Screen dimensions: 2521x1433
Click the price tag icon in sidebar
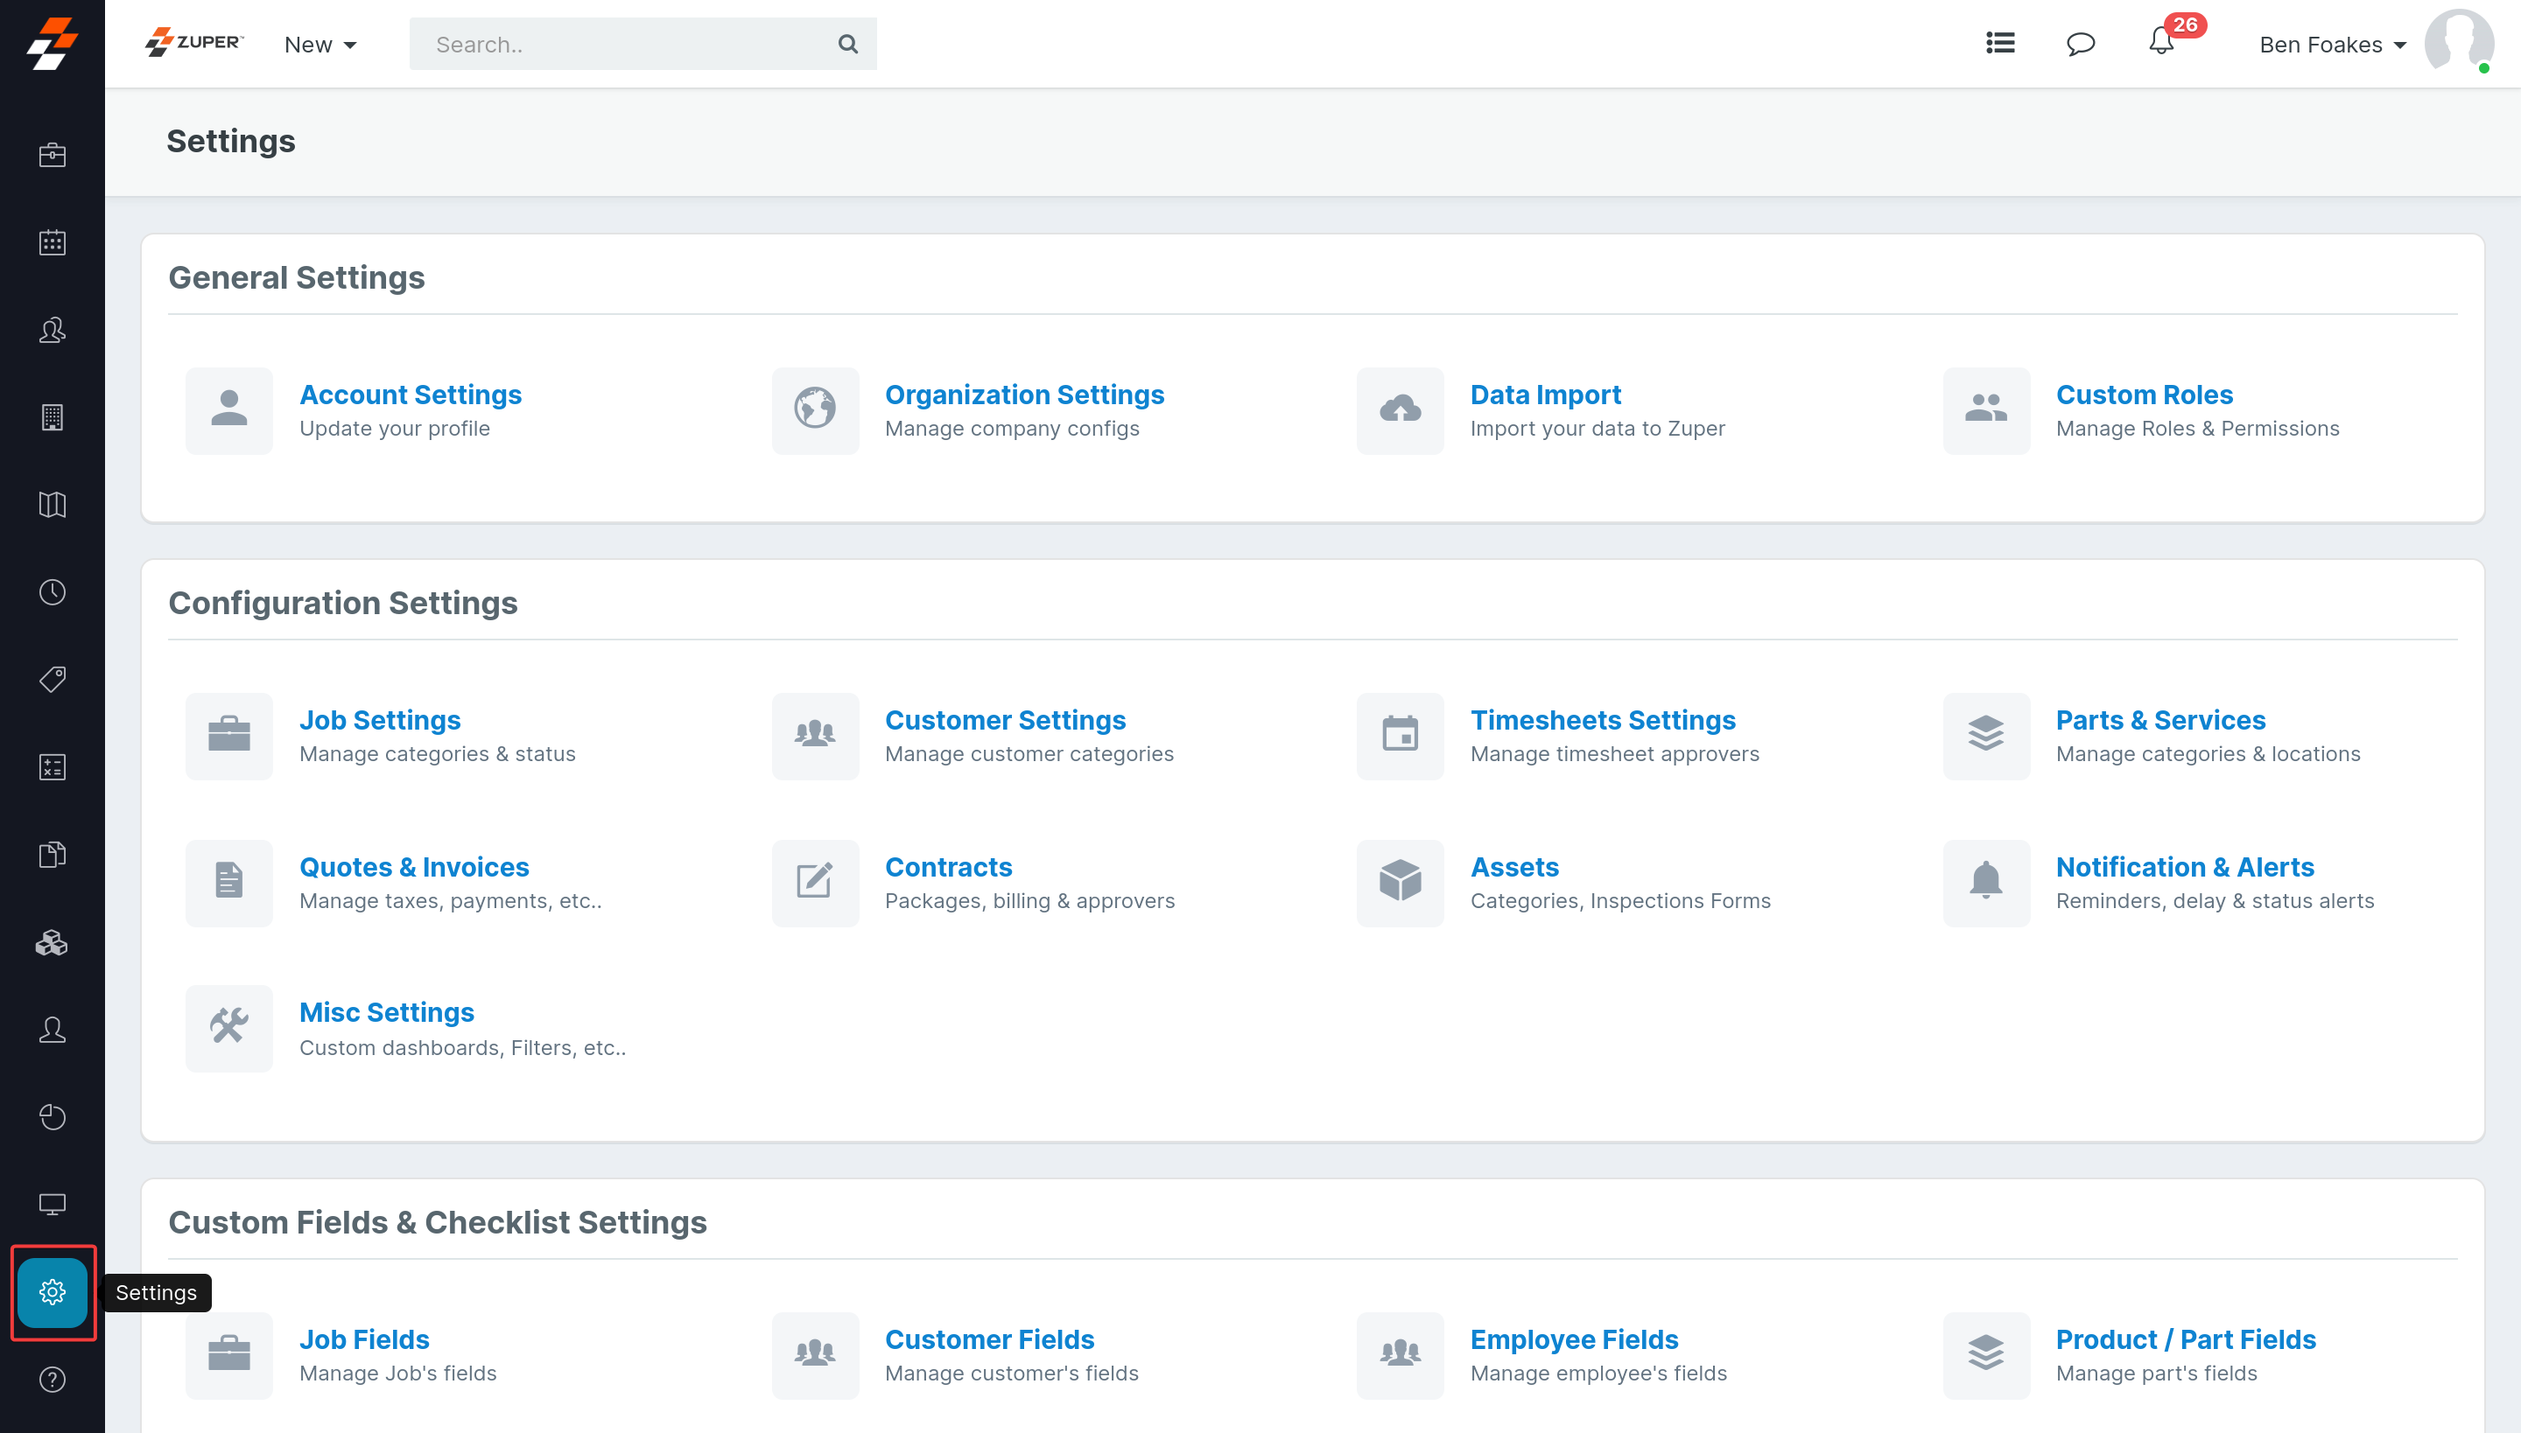53,679
